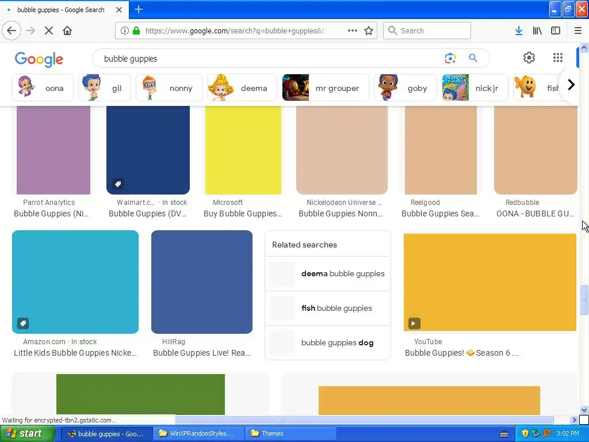Open the Firefox hamburger menu
The image size is (589, 442).
point(578,31)
